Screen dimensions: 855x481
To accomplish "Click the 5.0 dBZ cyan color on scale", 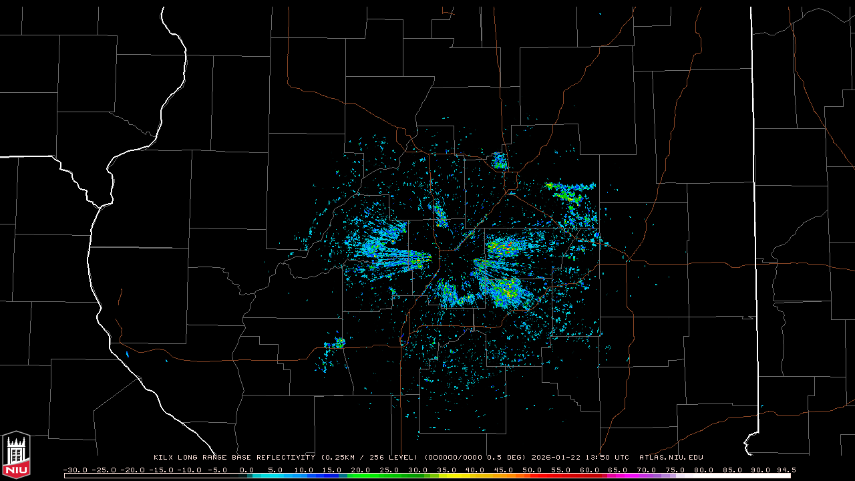I will tap(275, 476).
